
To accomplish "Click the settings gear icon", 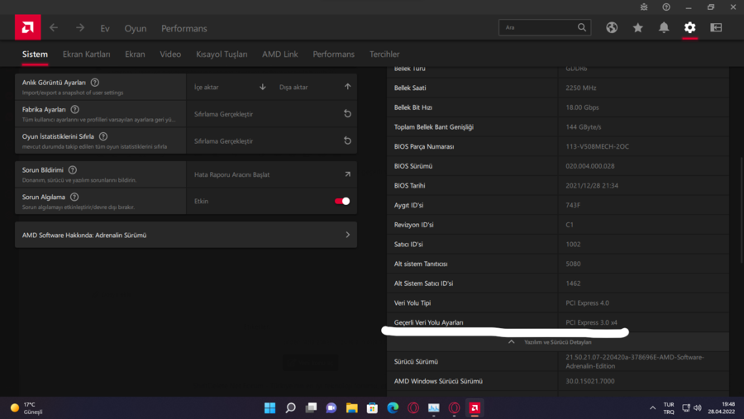I will [689, 27].
